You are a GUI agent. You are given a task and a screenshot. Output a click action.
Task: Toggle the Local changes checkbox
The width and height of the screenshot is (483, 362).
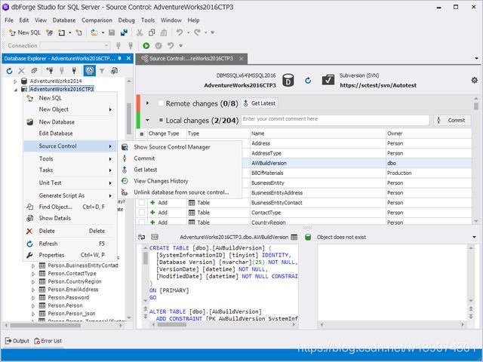(161, 120)
